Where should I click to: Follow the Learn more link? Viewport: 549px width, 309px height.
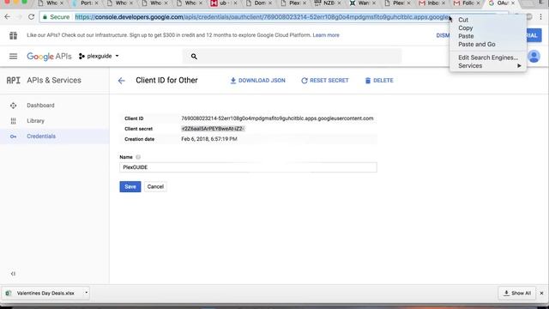326,35
